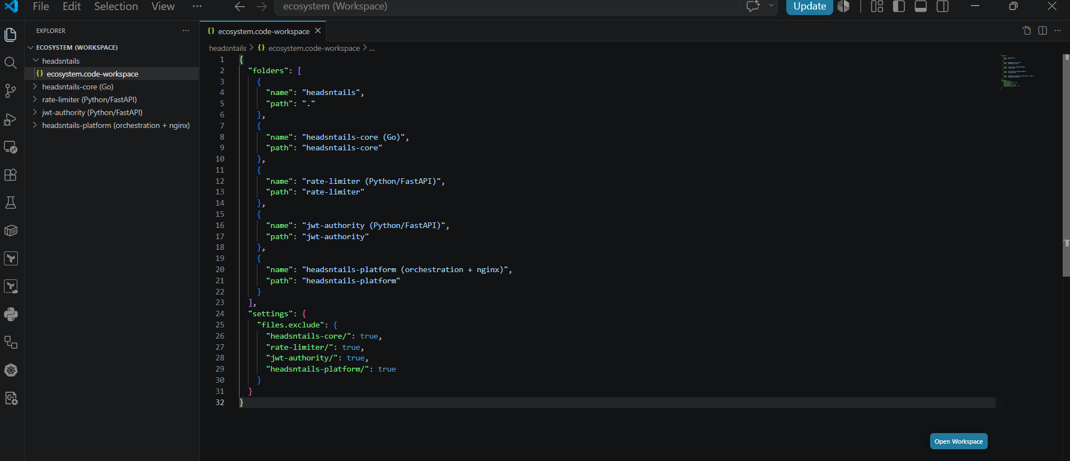Image resolution: width=1070 pixels, height=461 pixels.
Task: Toggle the bottom panel
Action: pyautogui.click(x=921, y=7)
